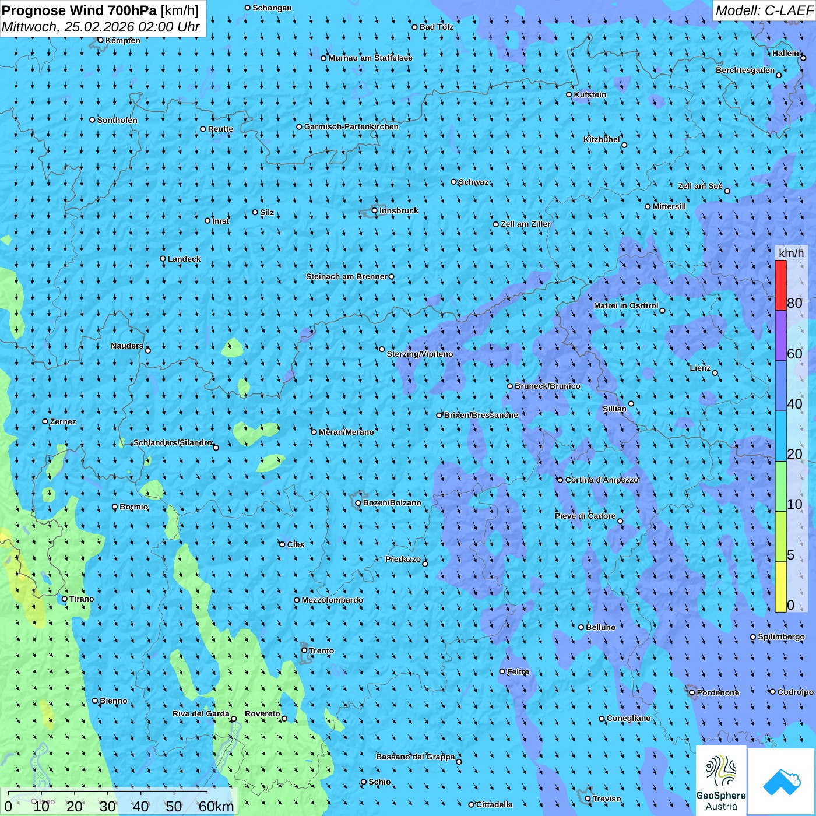816x816 pixels.
Task: Click the '60km' scale bar label
Action: coord(216,806)
